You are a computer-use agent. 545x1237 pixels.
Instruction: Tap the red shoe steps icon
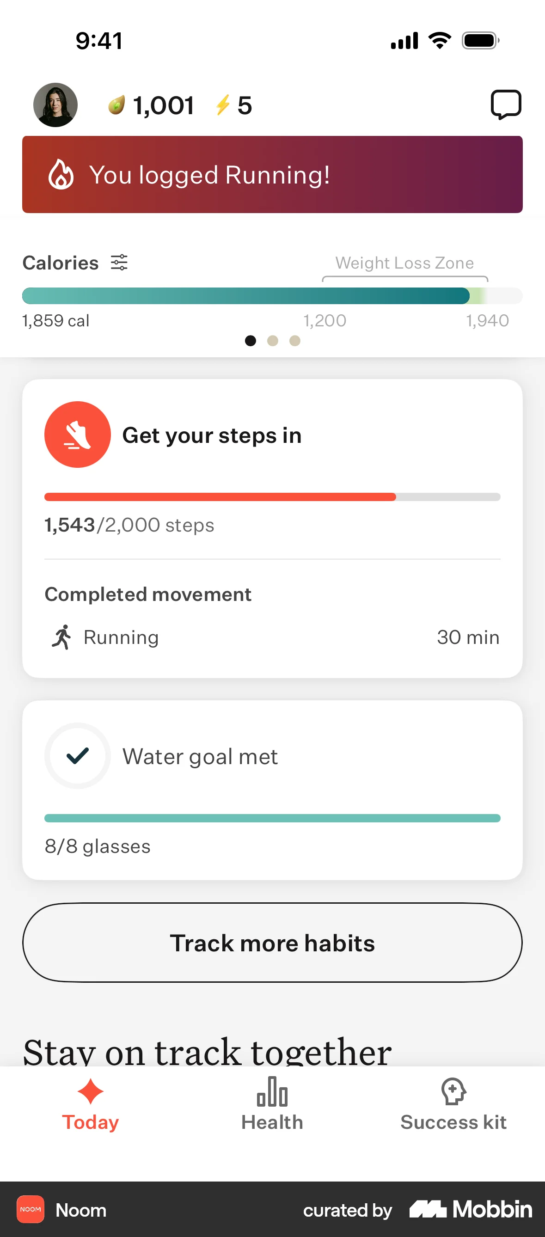tap(77, 434)
